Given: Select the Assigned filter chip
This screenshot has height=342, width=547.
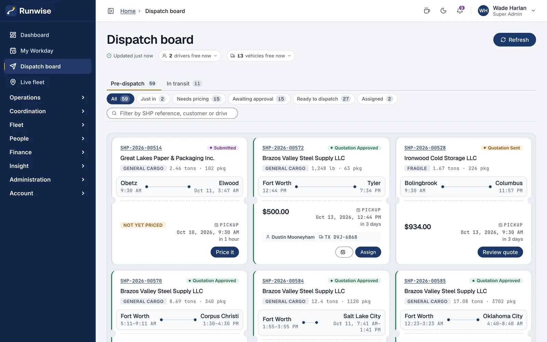Looking at the screenshot, I should click(x=377, y=99).
